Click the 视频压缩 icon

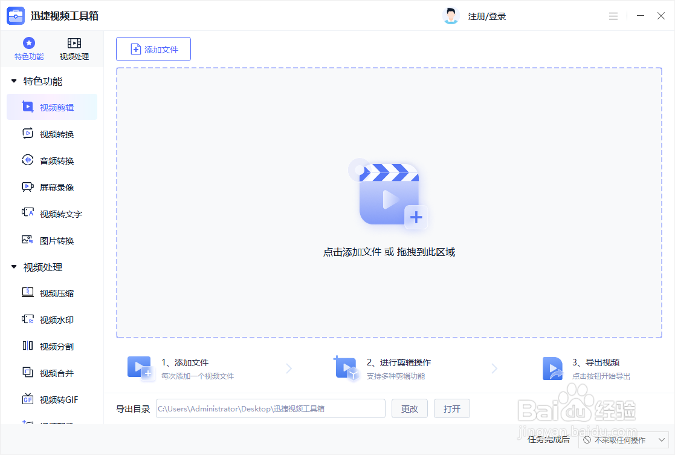point(28,293)
